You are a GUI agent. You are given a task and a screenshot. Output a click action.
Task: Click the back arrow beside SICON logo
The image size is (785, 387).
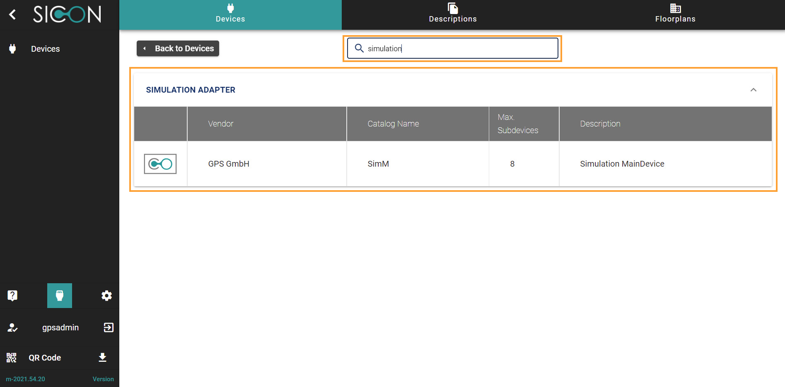click(12, 15)
